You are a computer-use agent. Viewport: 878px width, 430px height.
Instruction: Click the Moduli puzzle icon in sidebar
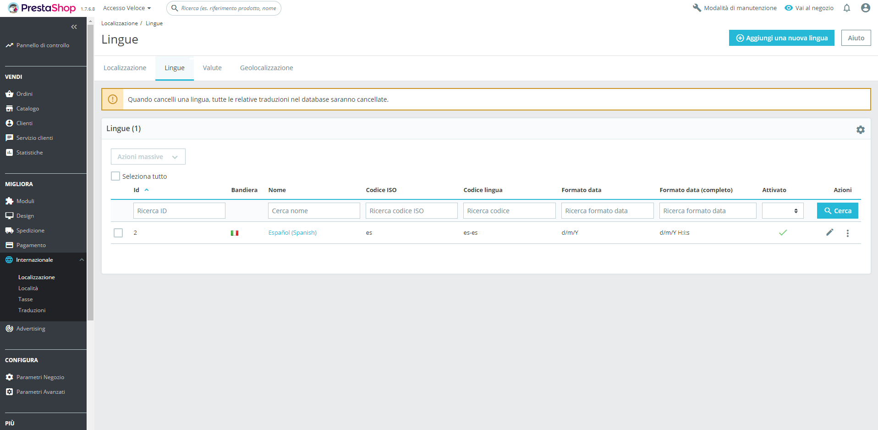coord(9,201)
